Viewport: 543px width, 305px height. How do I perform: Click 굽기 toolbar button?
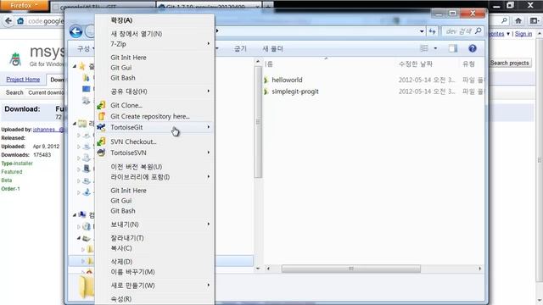(x=240, y=49)
